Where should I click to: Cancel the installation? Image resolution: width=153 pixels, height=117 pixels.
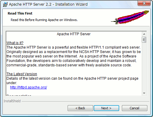(135, 108)
